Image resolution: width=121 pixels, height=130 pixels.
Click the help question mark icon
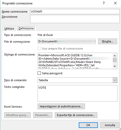(104, 3)
